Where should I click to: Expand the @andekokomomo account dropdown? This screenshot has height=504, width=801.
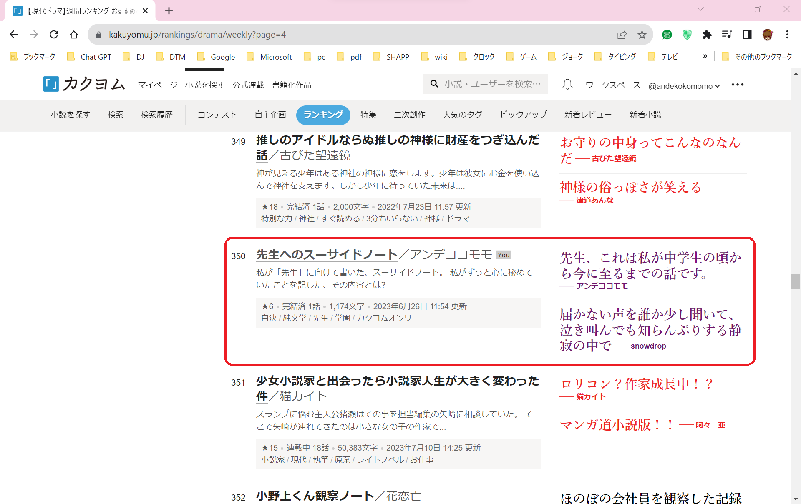click(x=684, y=86)
